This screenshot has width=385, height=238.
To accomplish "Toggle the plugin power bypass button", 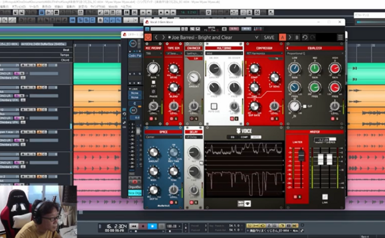I will pyautogui.click(x=148, y=37).
